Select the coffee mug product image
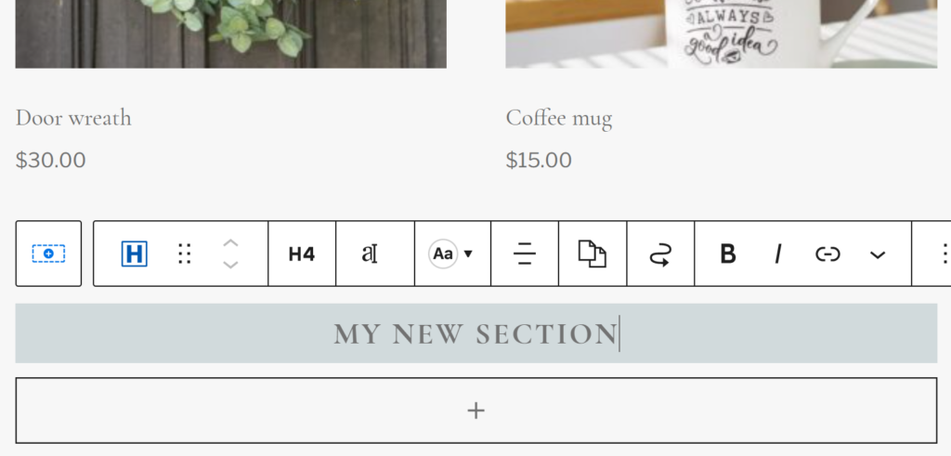Image resolution: width=951 pixels, height=456 pixels. pyautogui.click(x=721, y=33)
